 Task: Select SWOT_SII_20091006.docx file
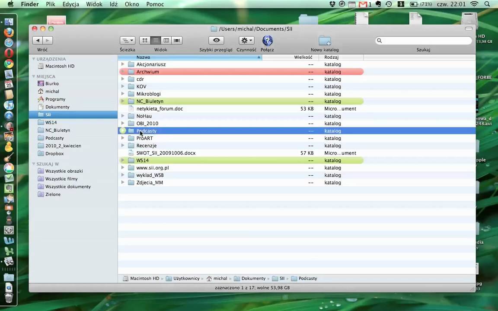coord(166,153)
